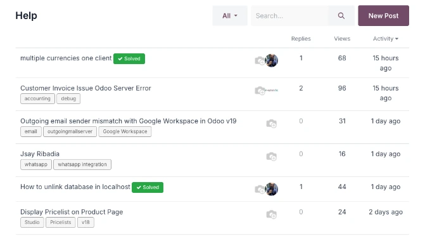Screen dimensions: 437x236
Task: Select the Google Workspace tag
Action: tap(125, 131)
